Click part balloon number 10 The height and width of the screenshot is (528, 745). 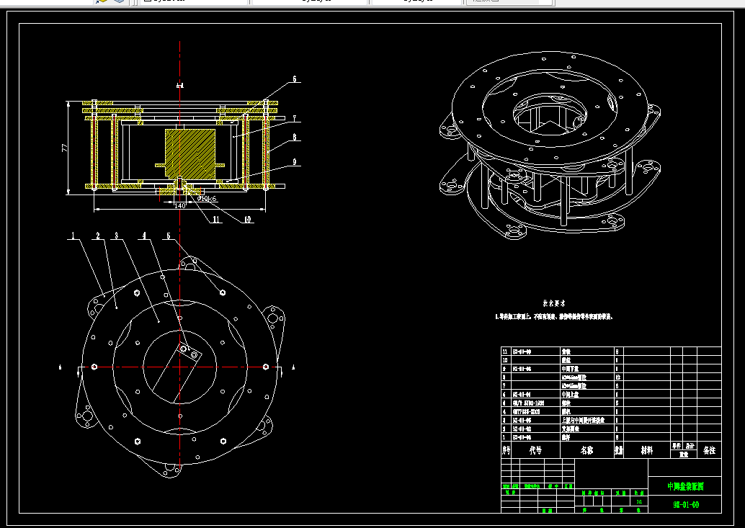click(x=248, y=220)
